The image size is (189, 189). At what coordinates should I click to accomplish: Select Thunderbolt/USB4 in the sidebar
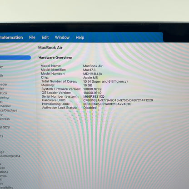pos(10,156)
